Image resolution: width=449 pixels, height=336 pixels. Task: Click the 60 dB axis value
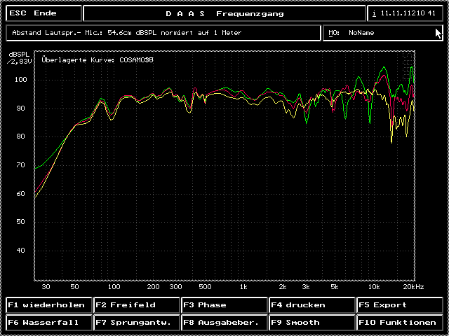click(20, 193)
